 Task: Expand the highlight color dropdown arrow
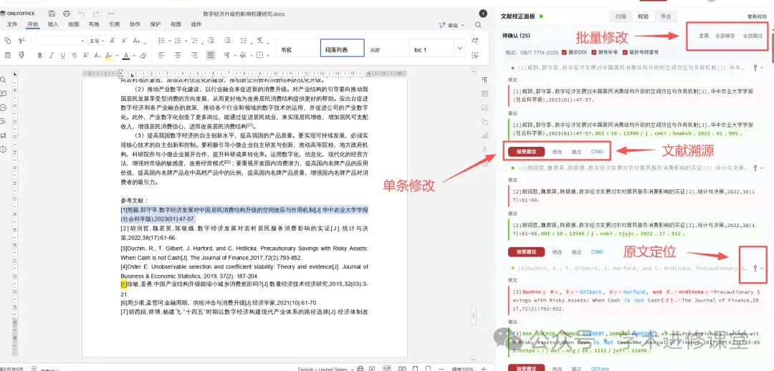(118, 55)
